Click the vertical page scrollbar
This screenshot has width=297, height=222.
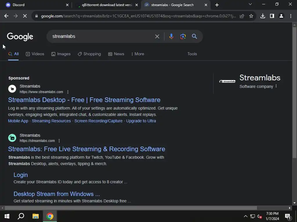[x=294, y=92]
